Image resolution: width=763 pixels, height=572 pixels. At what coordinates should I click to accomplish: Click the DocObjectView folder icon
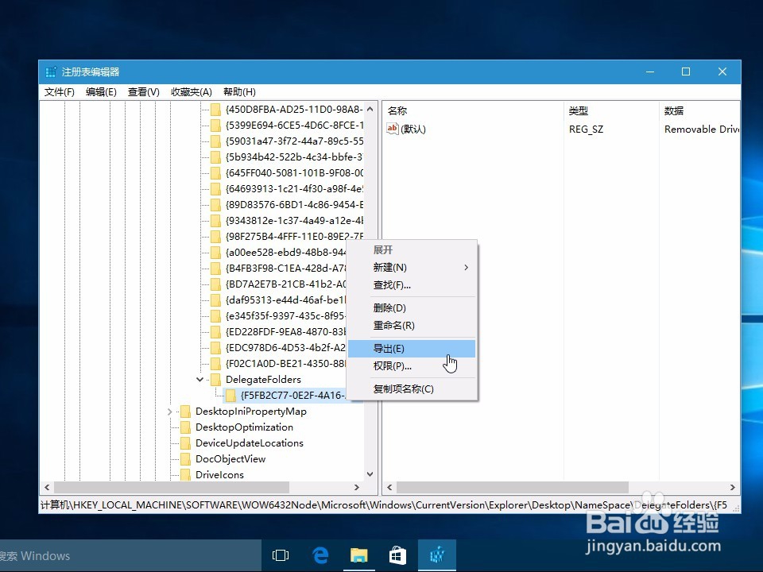coord(185,459)
